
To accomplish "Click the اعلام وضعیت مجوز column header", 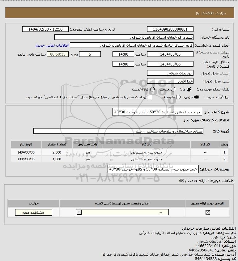I will [122, 203].
